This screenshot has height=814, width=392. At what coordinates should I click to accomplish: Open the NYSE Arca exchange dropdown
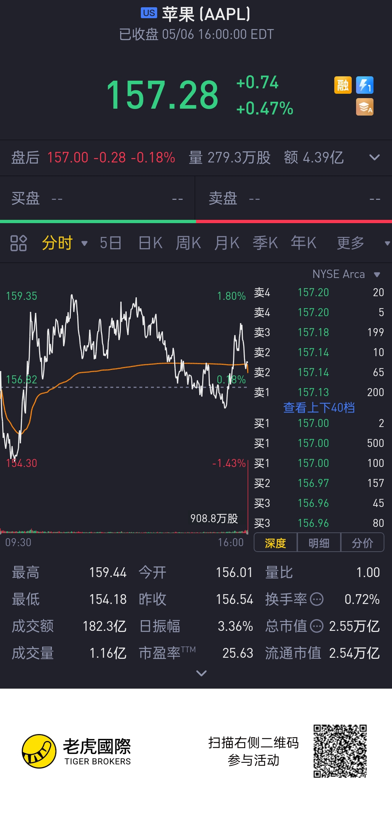point(377,274)
